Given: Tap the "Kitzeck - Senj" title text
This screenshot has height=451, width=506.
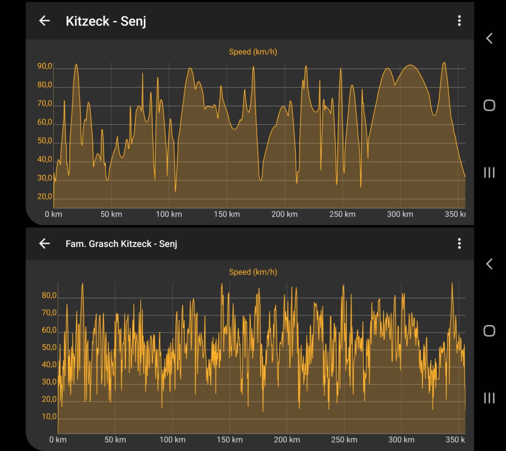Looking at the screenshot, I should 106,21.
